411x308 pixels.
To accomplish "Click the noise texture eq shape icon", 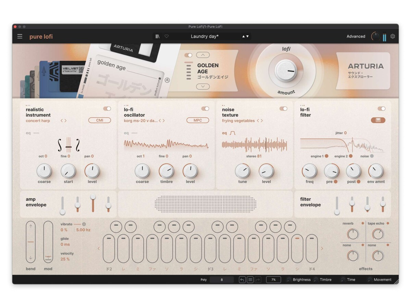I will [233, 133].
